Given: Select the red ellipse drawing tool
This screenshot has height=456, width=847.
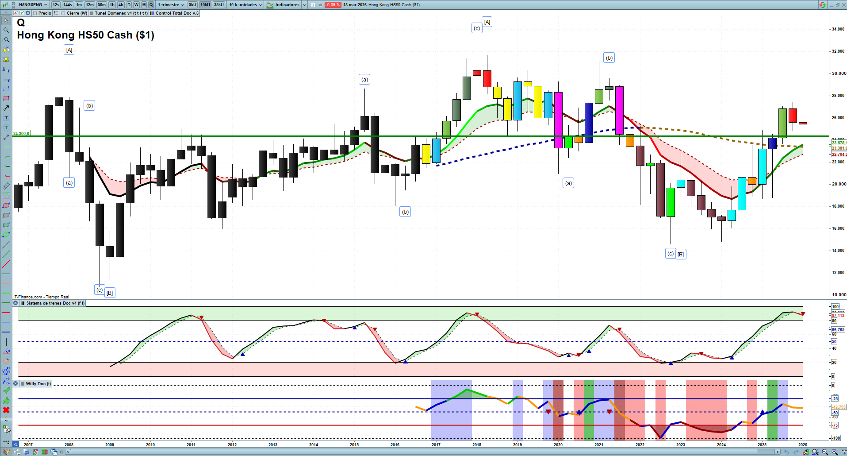Looking at the screenshot, I should pyautogui.click(x=6, y=205).
